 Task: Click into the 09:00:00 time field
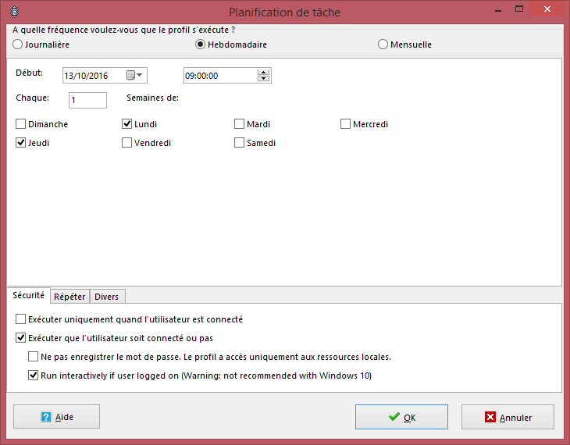point(219,76)
